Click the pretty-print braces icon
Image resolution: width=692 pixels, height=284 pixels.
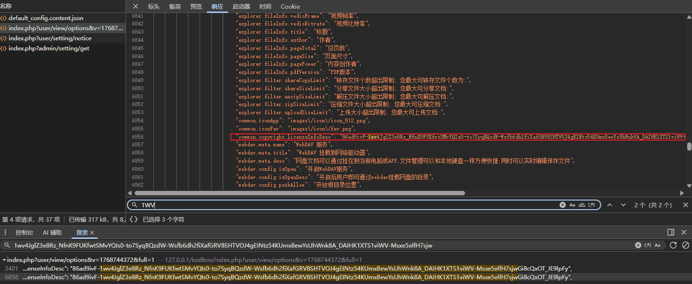tap(134, 219)
